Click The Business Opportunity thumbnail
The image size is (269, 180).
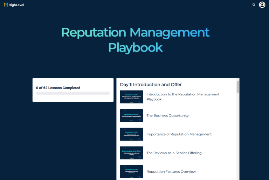[x=131, y=115]
